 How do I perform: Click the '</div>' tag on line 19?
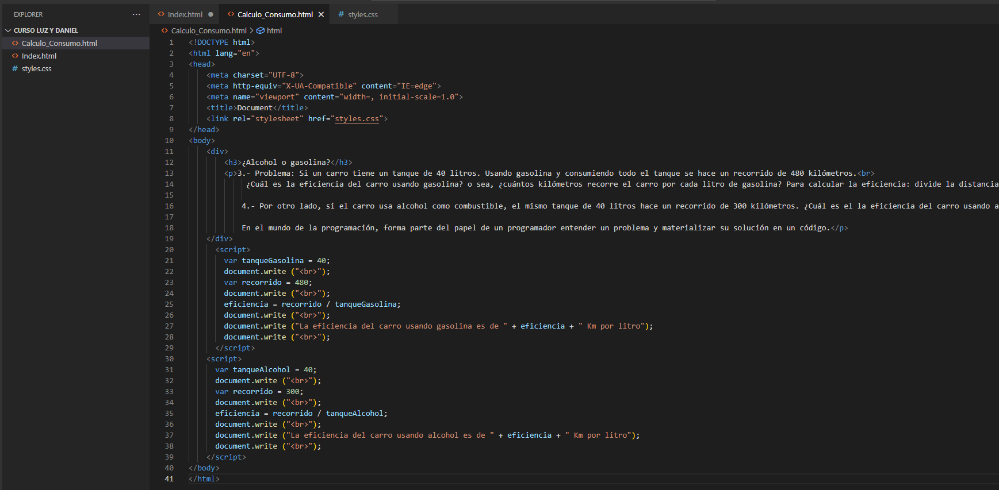tap(220, 239)
